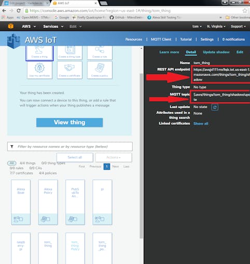
Task: Filter by 7/7 certificates
Action: [x=21, y=173]
